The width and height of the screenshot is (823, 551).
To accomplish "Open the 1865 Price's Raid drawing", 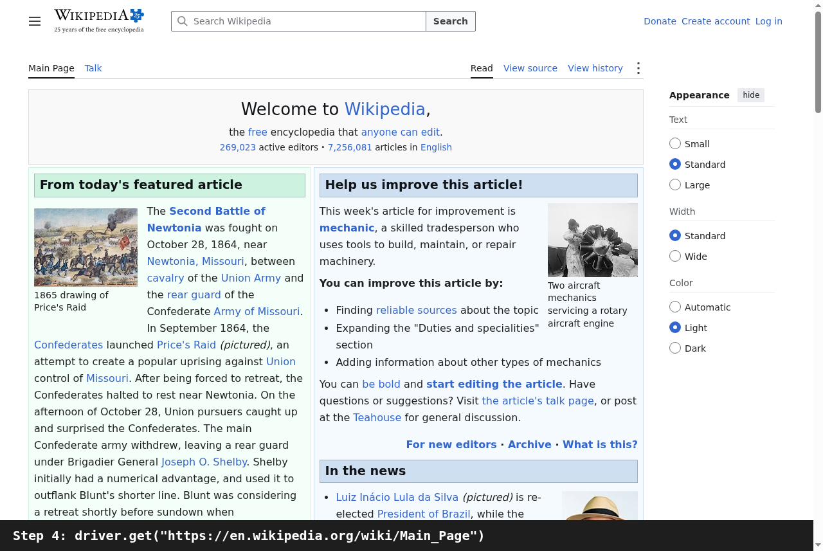I will click(x=86, y=247).
